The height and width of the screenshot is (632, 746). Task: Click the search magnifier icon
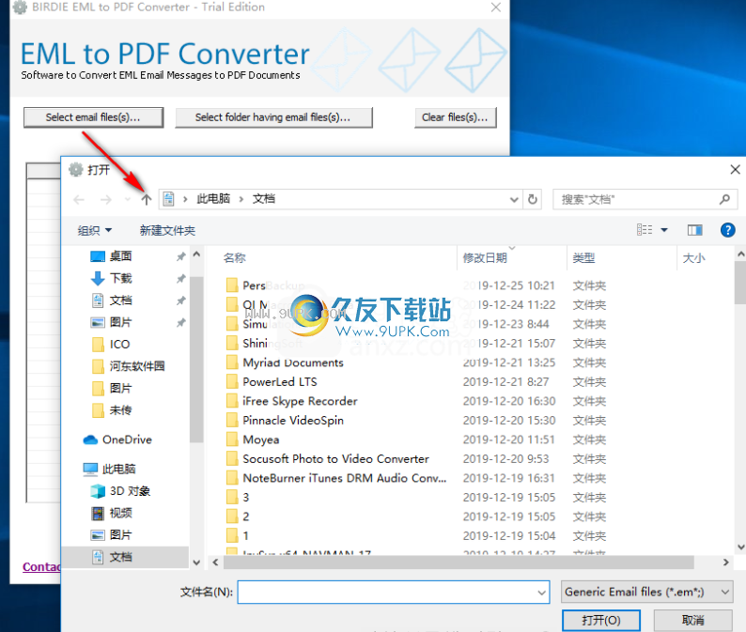(724, 199)
